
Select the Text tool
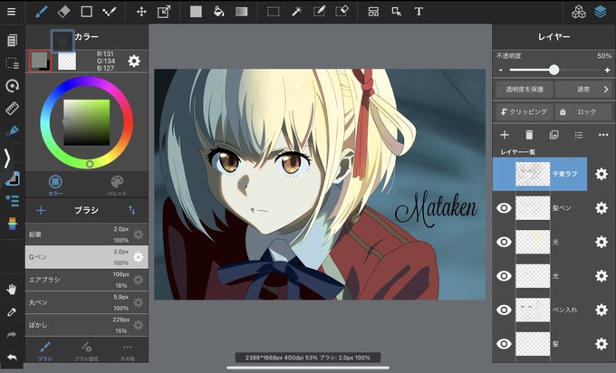tap(419, 12)
